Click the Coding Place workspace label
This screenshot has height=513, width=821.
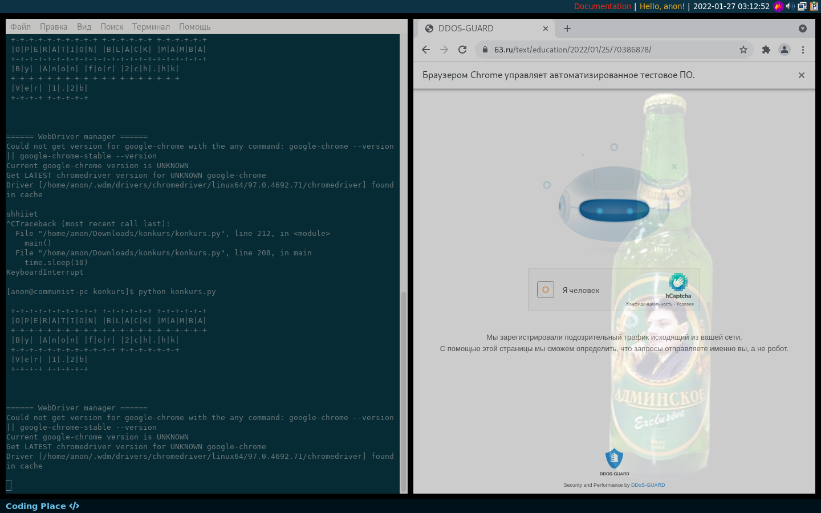pos(36,506)
